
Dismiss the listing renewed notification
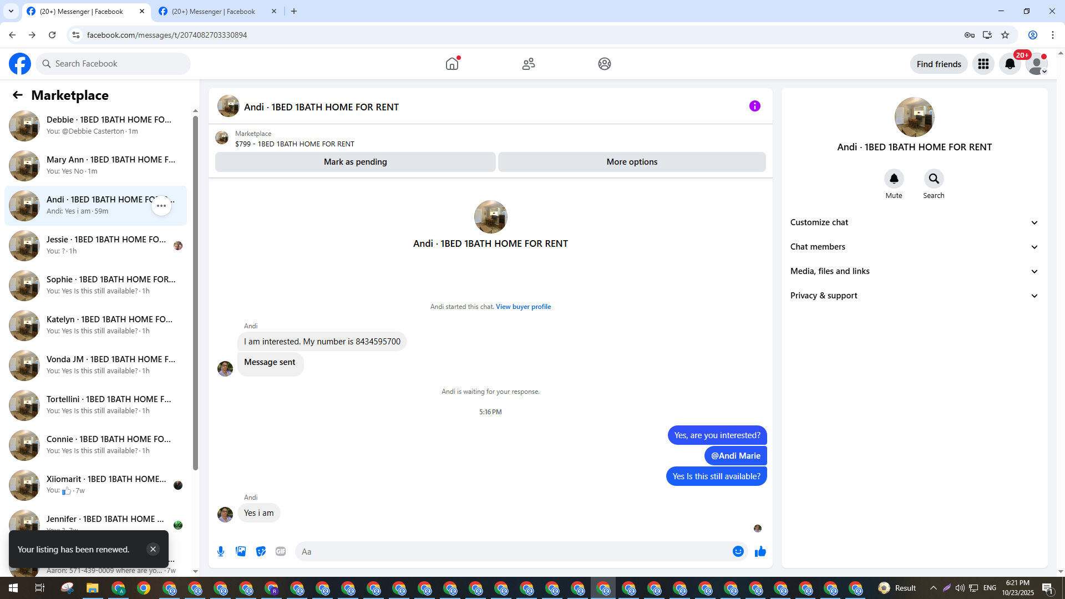[153, 549]
